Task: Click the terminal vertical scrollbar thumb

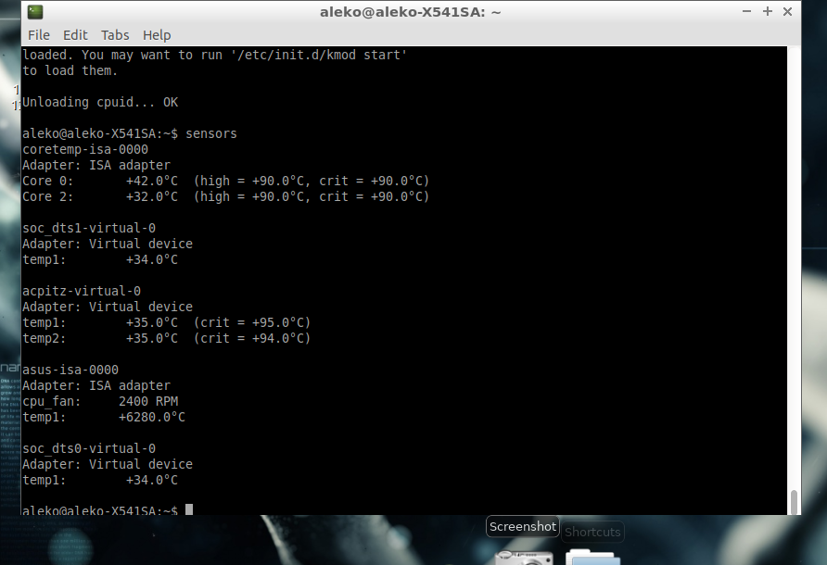Action: click(794, 501)
